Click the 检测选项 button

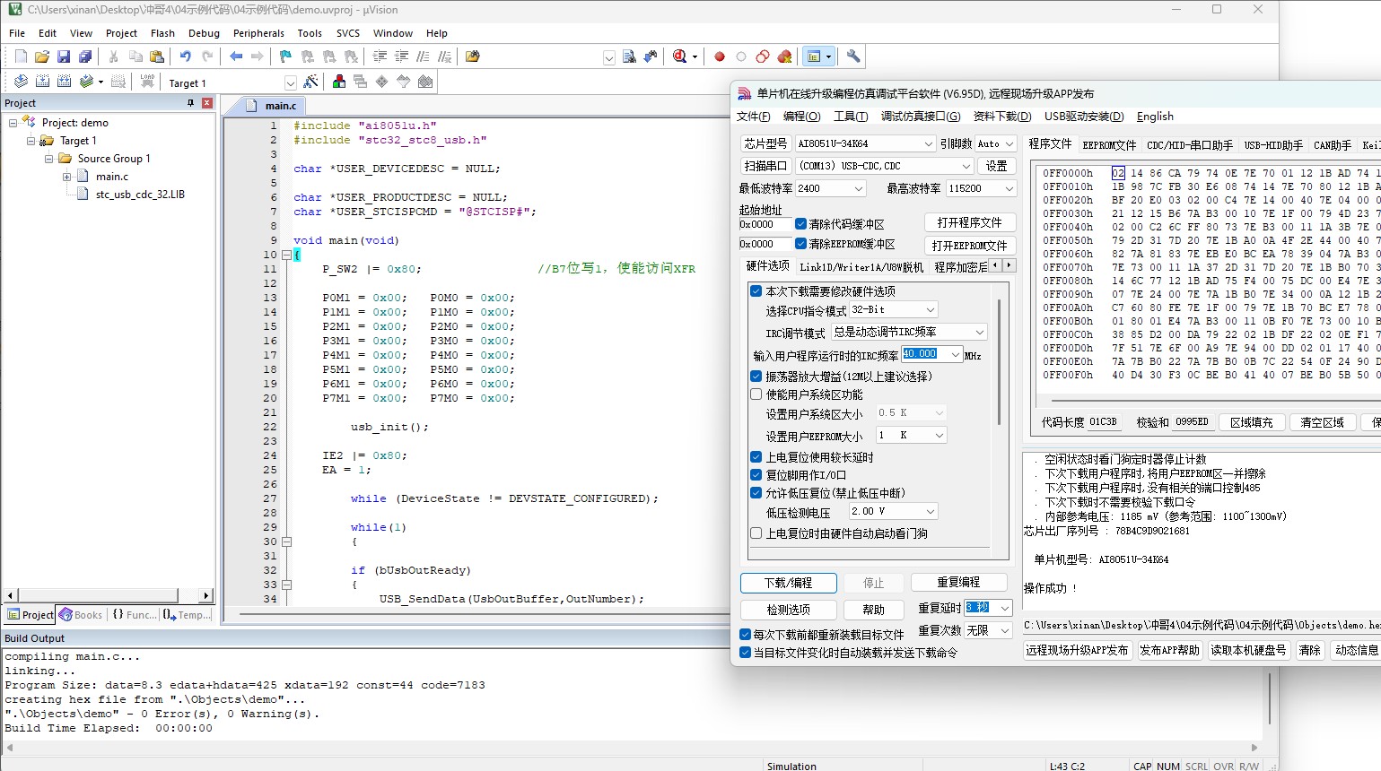click(789, 610)
